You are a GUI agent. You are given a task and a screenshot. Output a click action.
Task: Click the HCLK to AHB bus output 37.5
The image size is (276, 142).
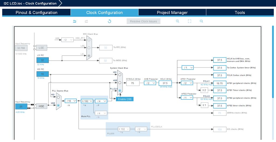(220, 60)
